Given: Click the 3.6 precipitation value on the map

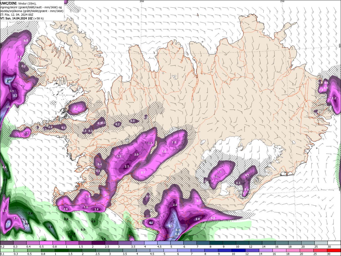Looking at the screenshot, I should coord(8,107).
